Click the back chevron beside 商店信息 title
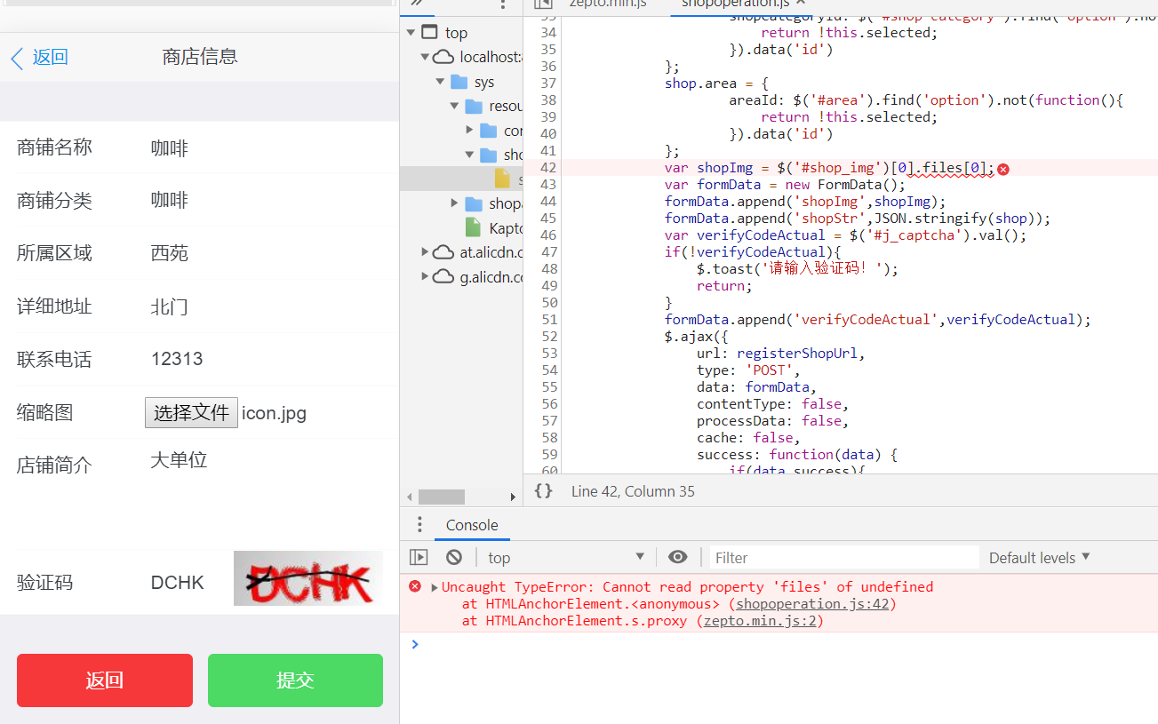 coord(17,59)
